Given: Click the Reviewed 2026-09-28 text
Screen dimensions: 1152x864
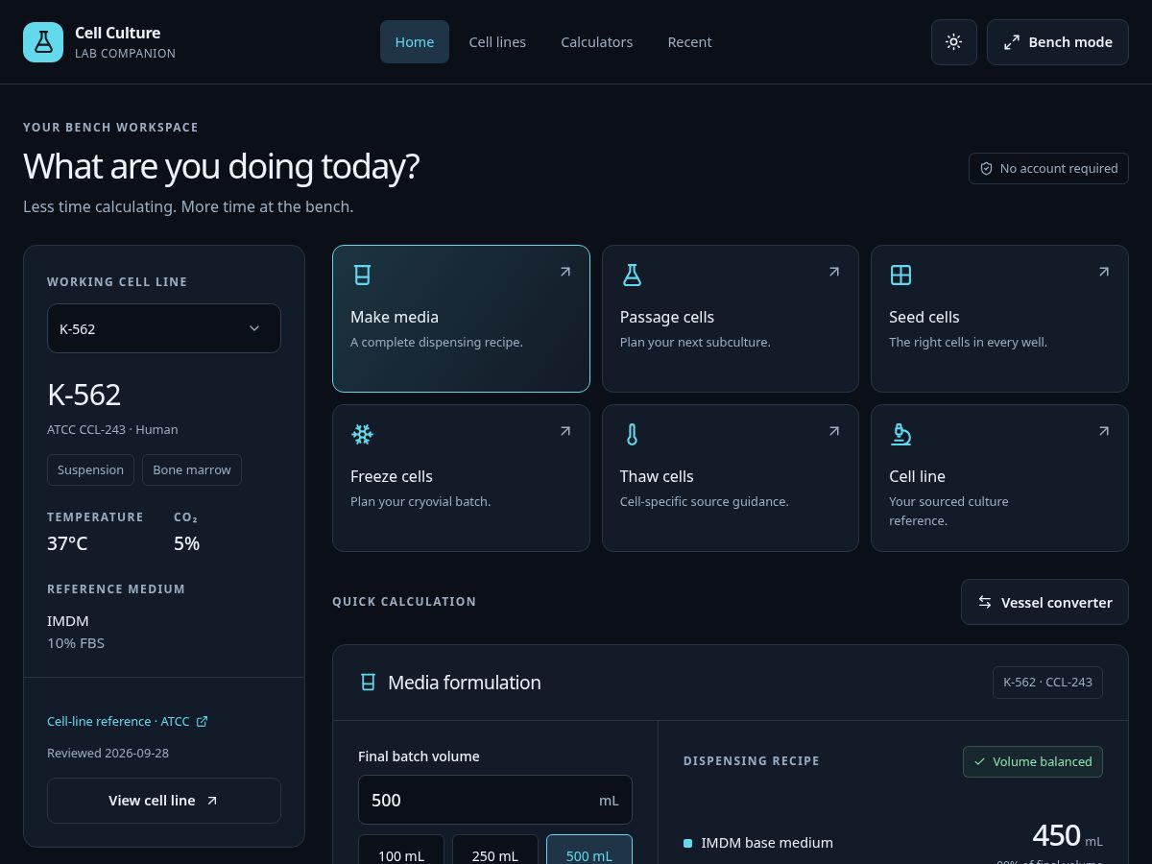Looking at the screenshot, I should [108, 753].
